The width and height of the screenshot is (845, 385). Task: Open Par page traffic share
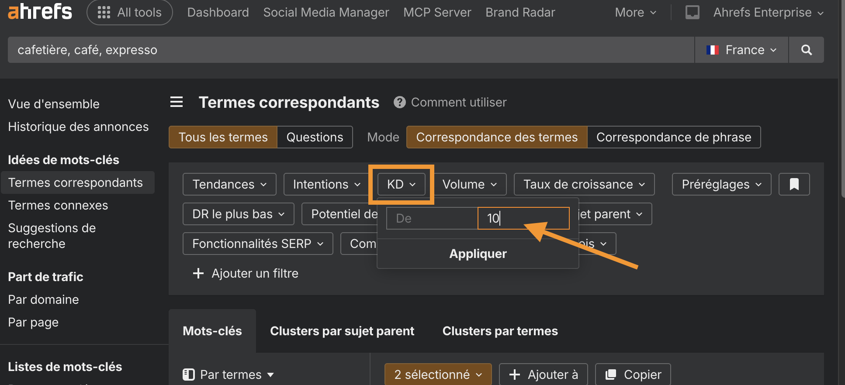(33, 322)
